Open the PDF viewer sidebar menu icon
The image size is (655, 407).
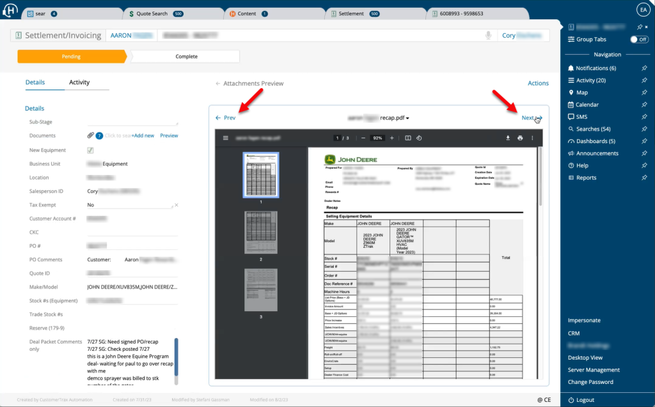225,138
